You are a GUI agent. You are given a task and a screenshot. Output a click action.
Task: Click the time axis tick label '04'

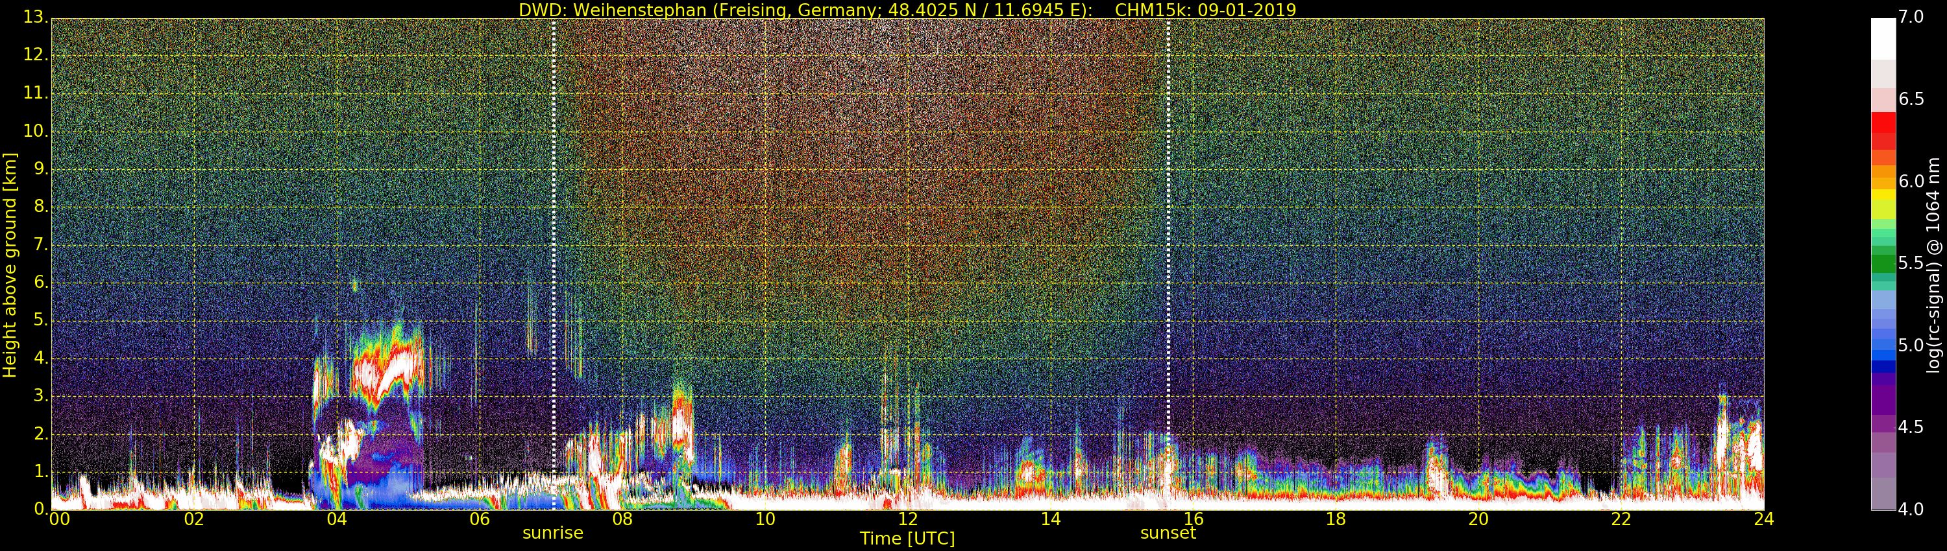point(337,519)
